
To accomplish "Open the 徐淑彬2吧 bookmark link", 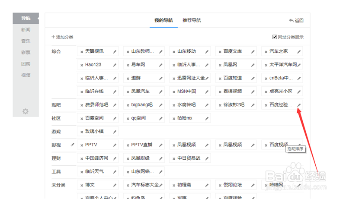I will click(x=234, y=104).
